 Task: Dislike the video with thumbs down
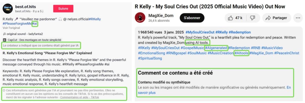point(253,18)
